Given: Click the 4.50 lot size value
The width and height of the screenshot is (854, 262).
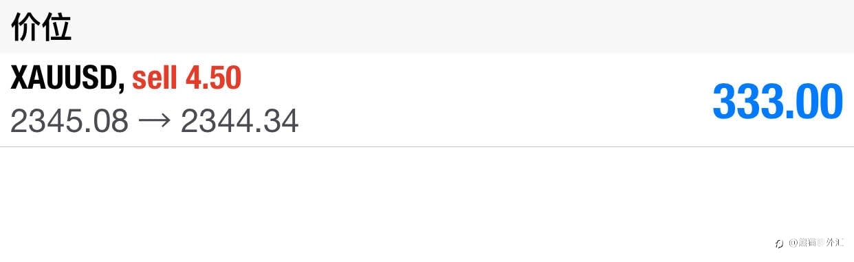Looking at the screenshot, I should click(x=213, y=79).
